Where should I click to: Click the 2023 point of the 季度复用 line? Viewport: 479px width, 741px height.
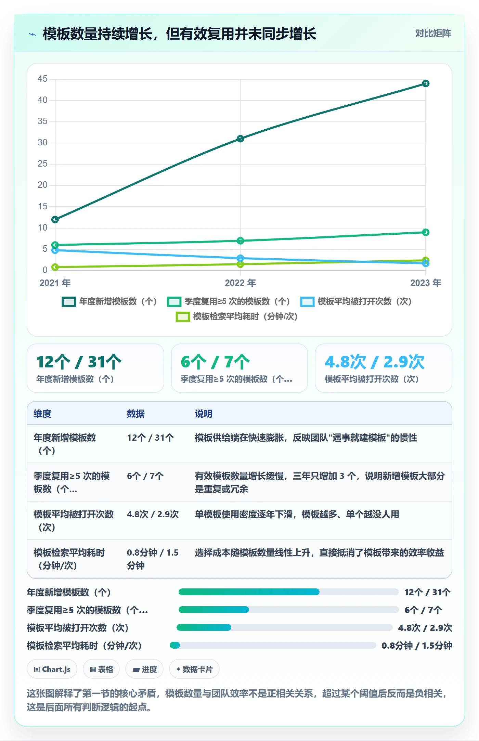[x=426, y=232]
